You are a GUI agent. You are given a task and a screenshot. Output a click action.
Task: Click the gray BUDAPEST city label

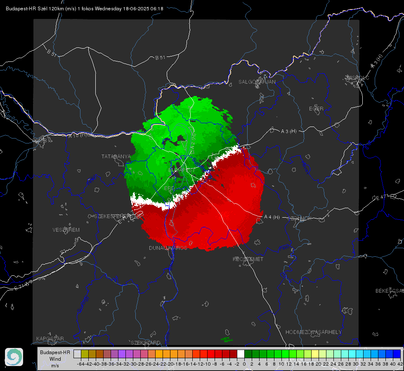click(182, 170)
